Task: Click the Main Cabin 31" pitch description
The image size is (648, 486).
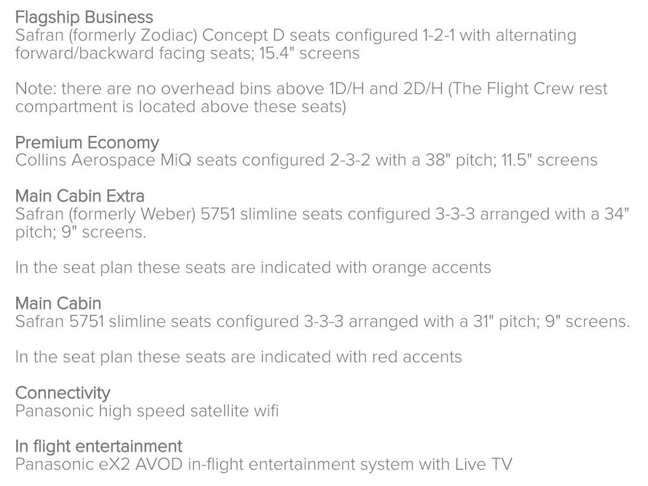Action: click(322, 322)
